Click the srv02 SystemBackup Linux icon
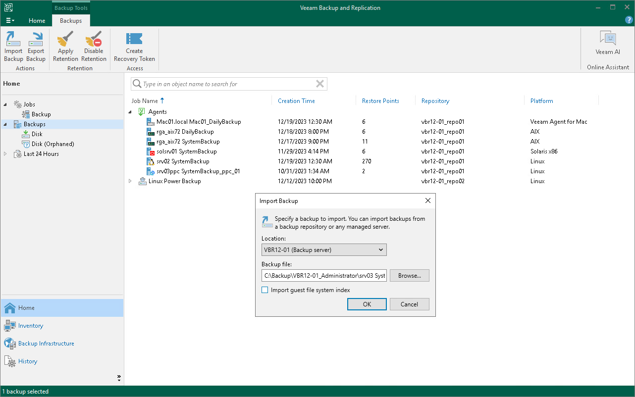This screenshot has height=397, width=635. coord(151,161)
